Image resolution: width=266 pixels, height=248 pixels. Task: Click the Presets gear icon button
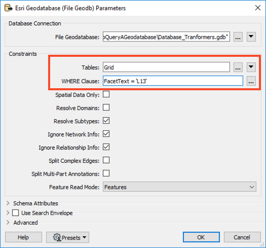pyautogui.click(x=67, y=237)
